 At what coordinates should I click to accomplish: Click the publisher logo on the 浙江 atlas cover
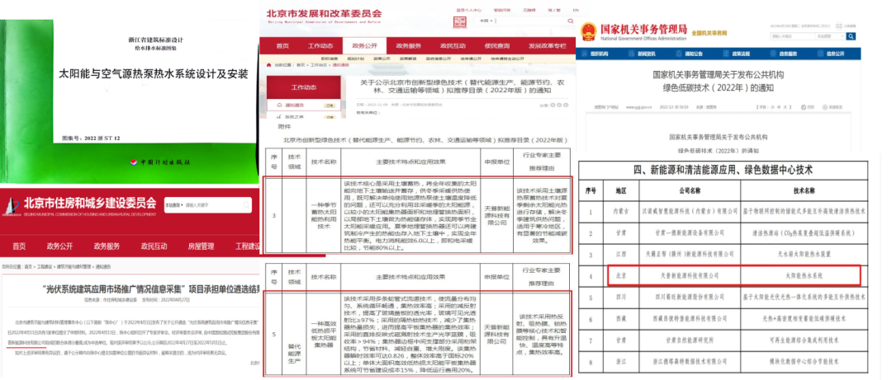(x=135, y=162)
